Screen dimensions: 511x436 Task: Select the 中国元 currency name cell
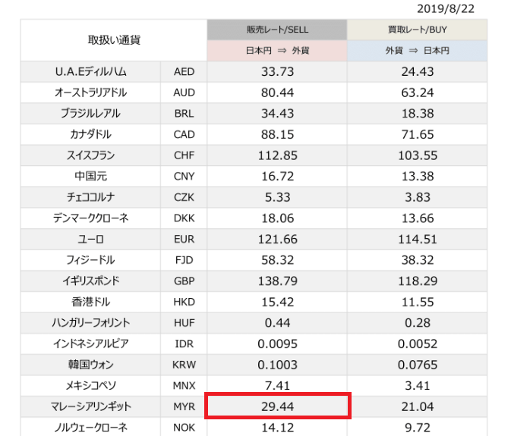click(90, 176)
